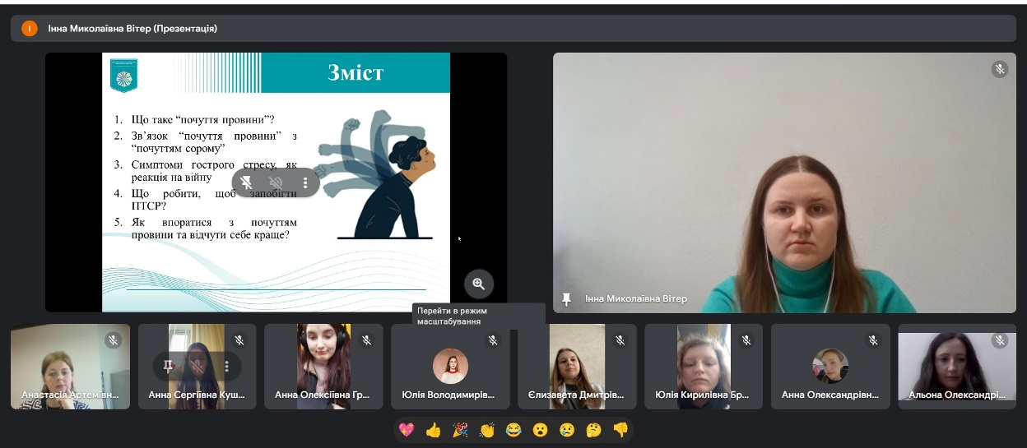Click the orange "I" presenter avatar in the top bar

30,28
